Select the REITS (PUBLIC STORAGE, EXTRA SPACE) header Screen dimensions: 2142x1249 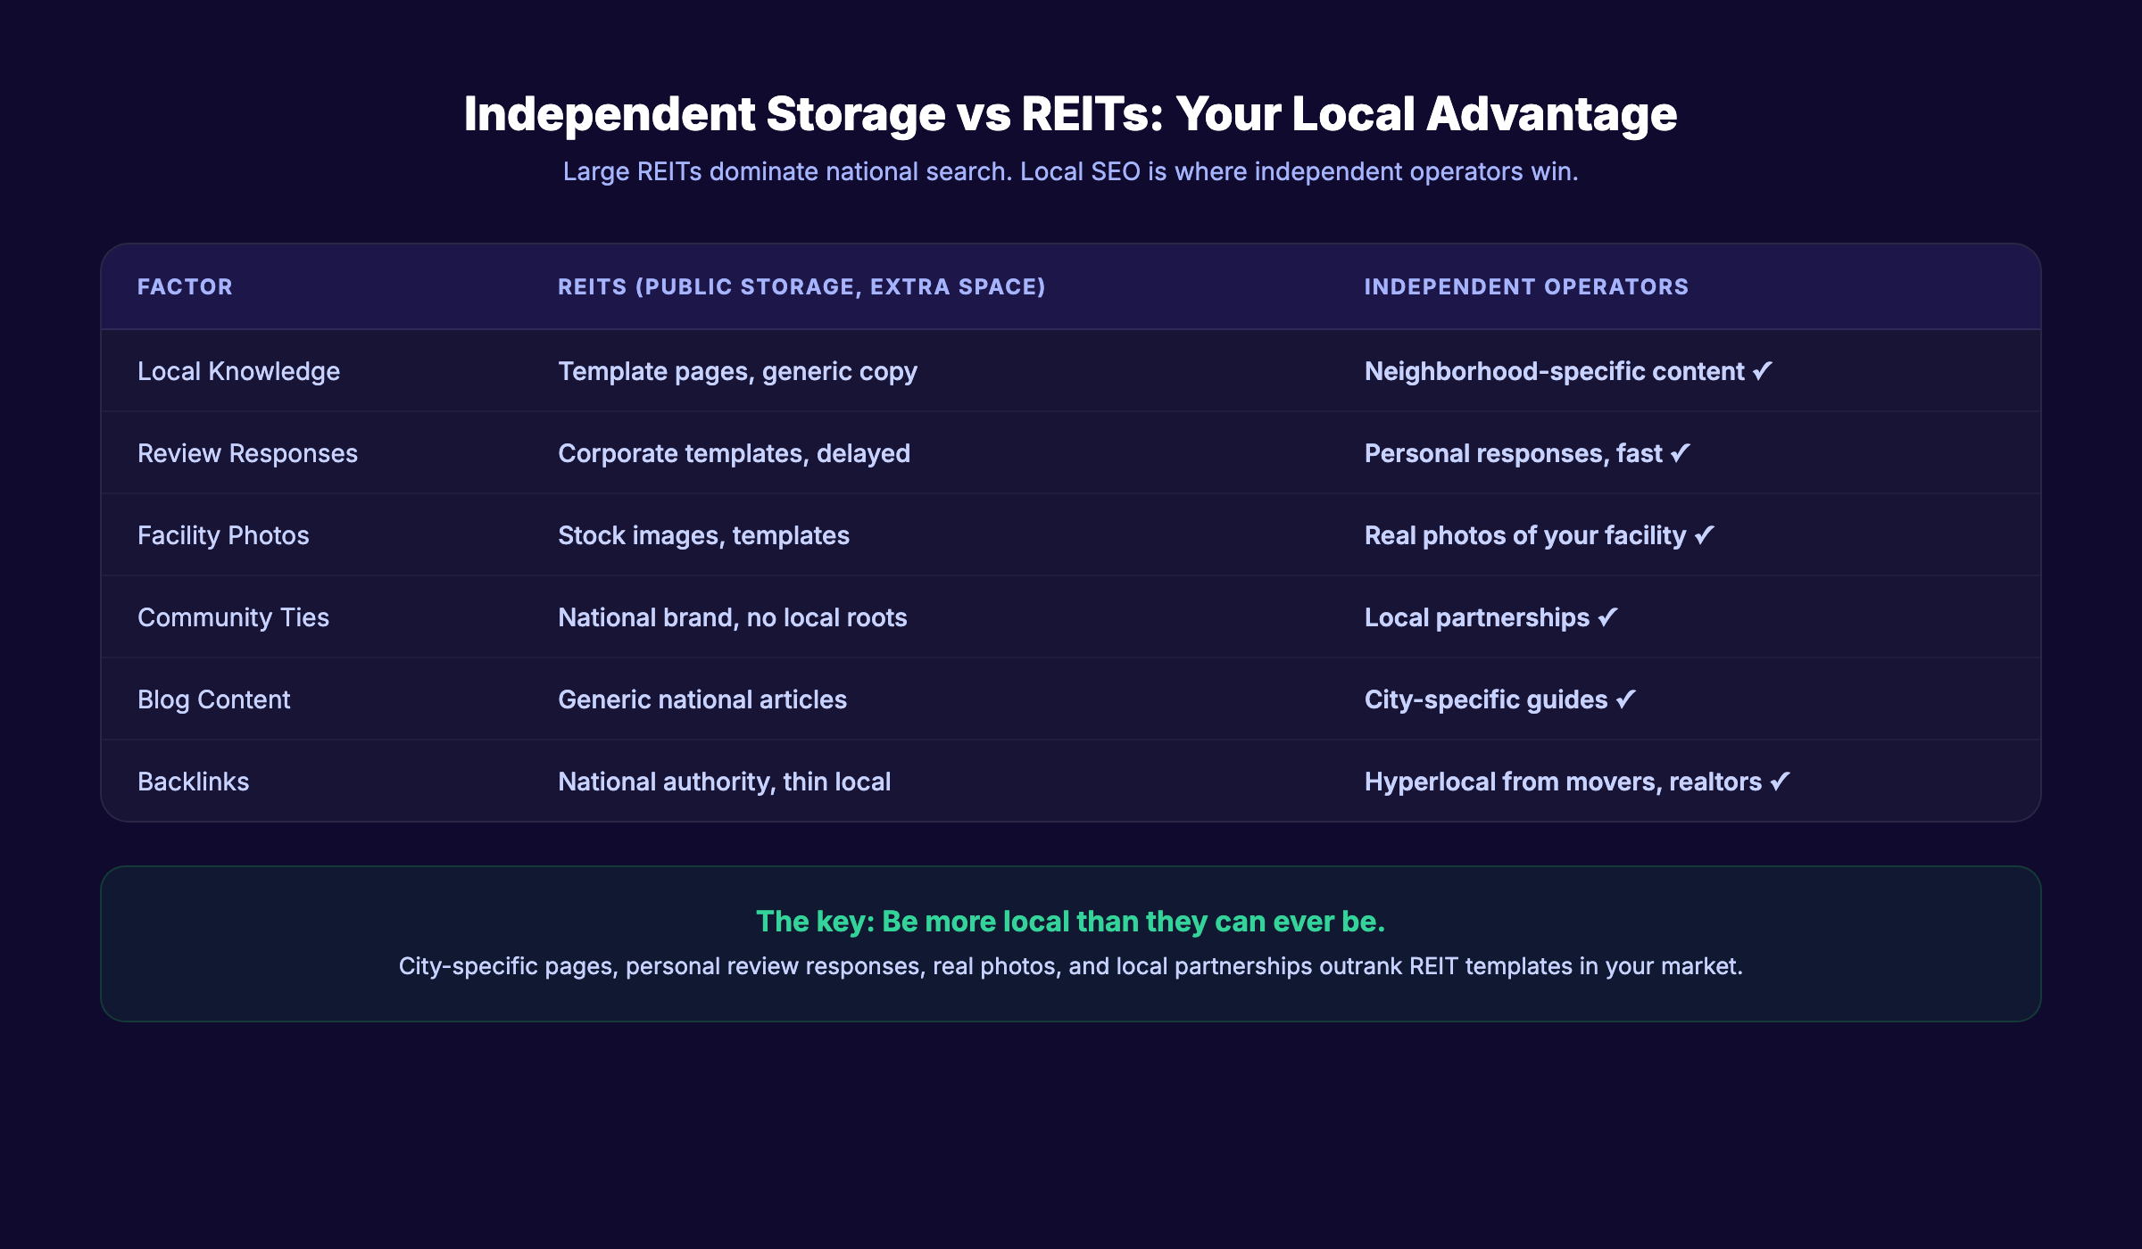[801, 286]
